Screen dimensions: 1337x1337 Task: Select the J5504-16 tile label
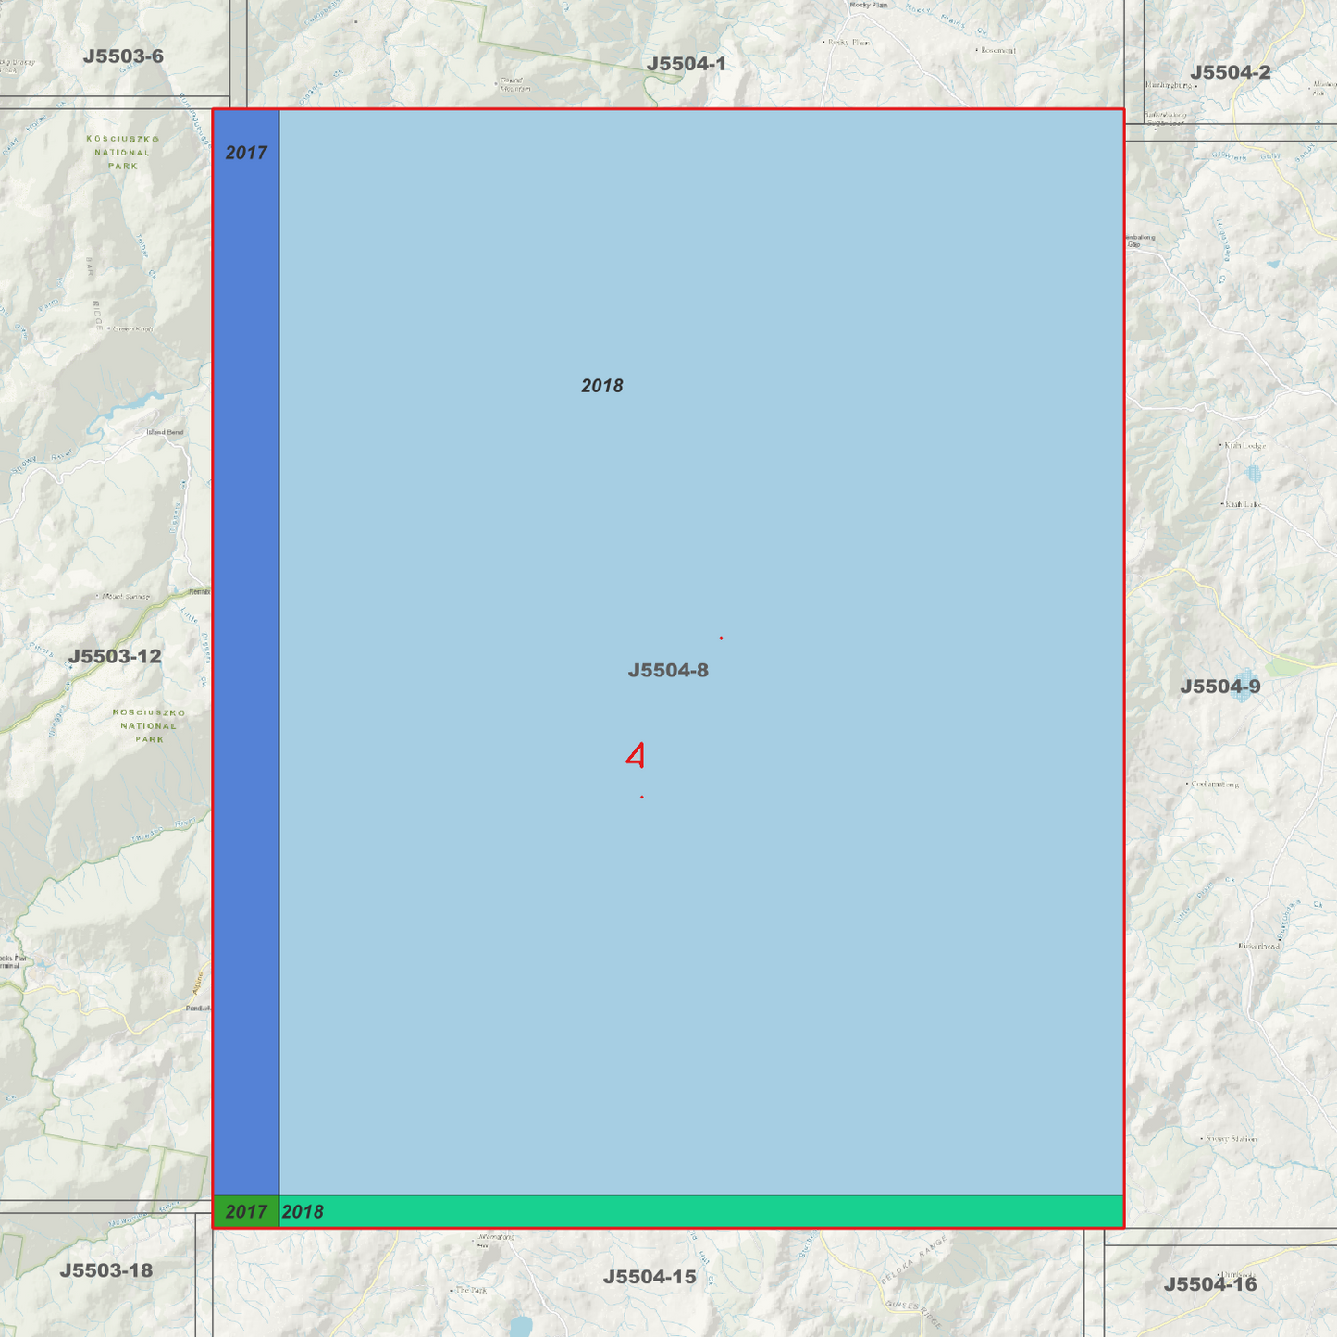1210,1284
